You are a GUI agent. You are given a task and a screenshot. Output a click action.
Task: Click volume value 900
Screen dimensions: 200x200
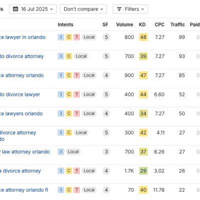[x=129, y=75]
